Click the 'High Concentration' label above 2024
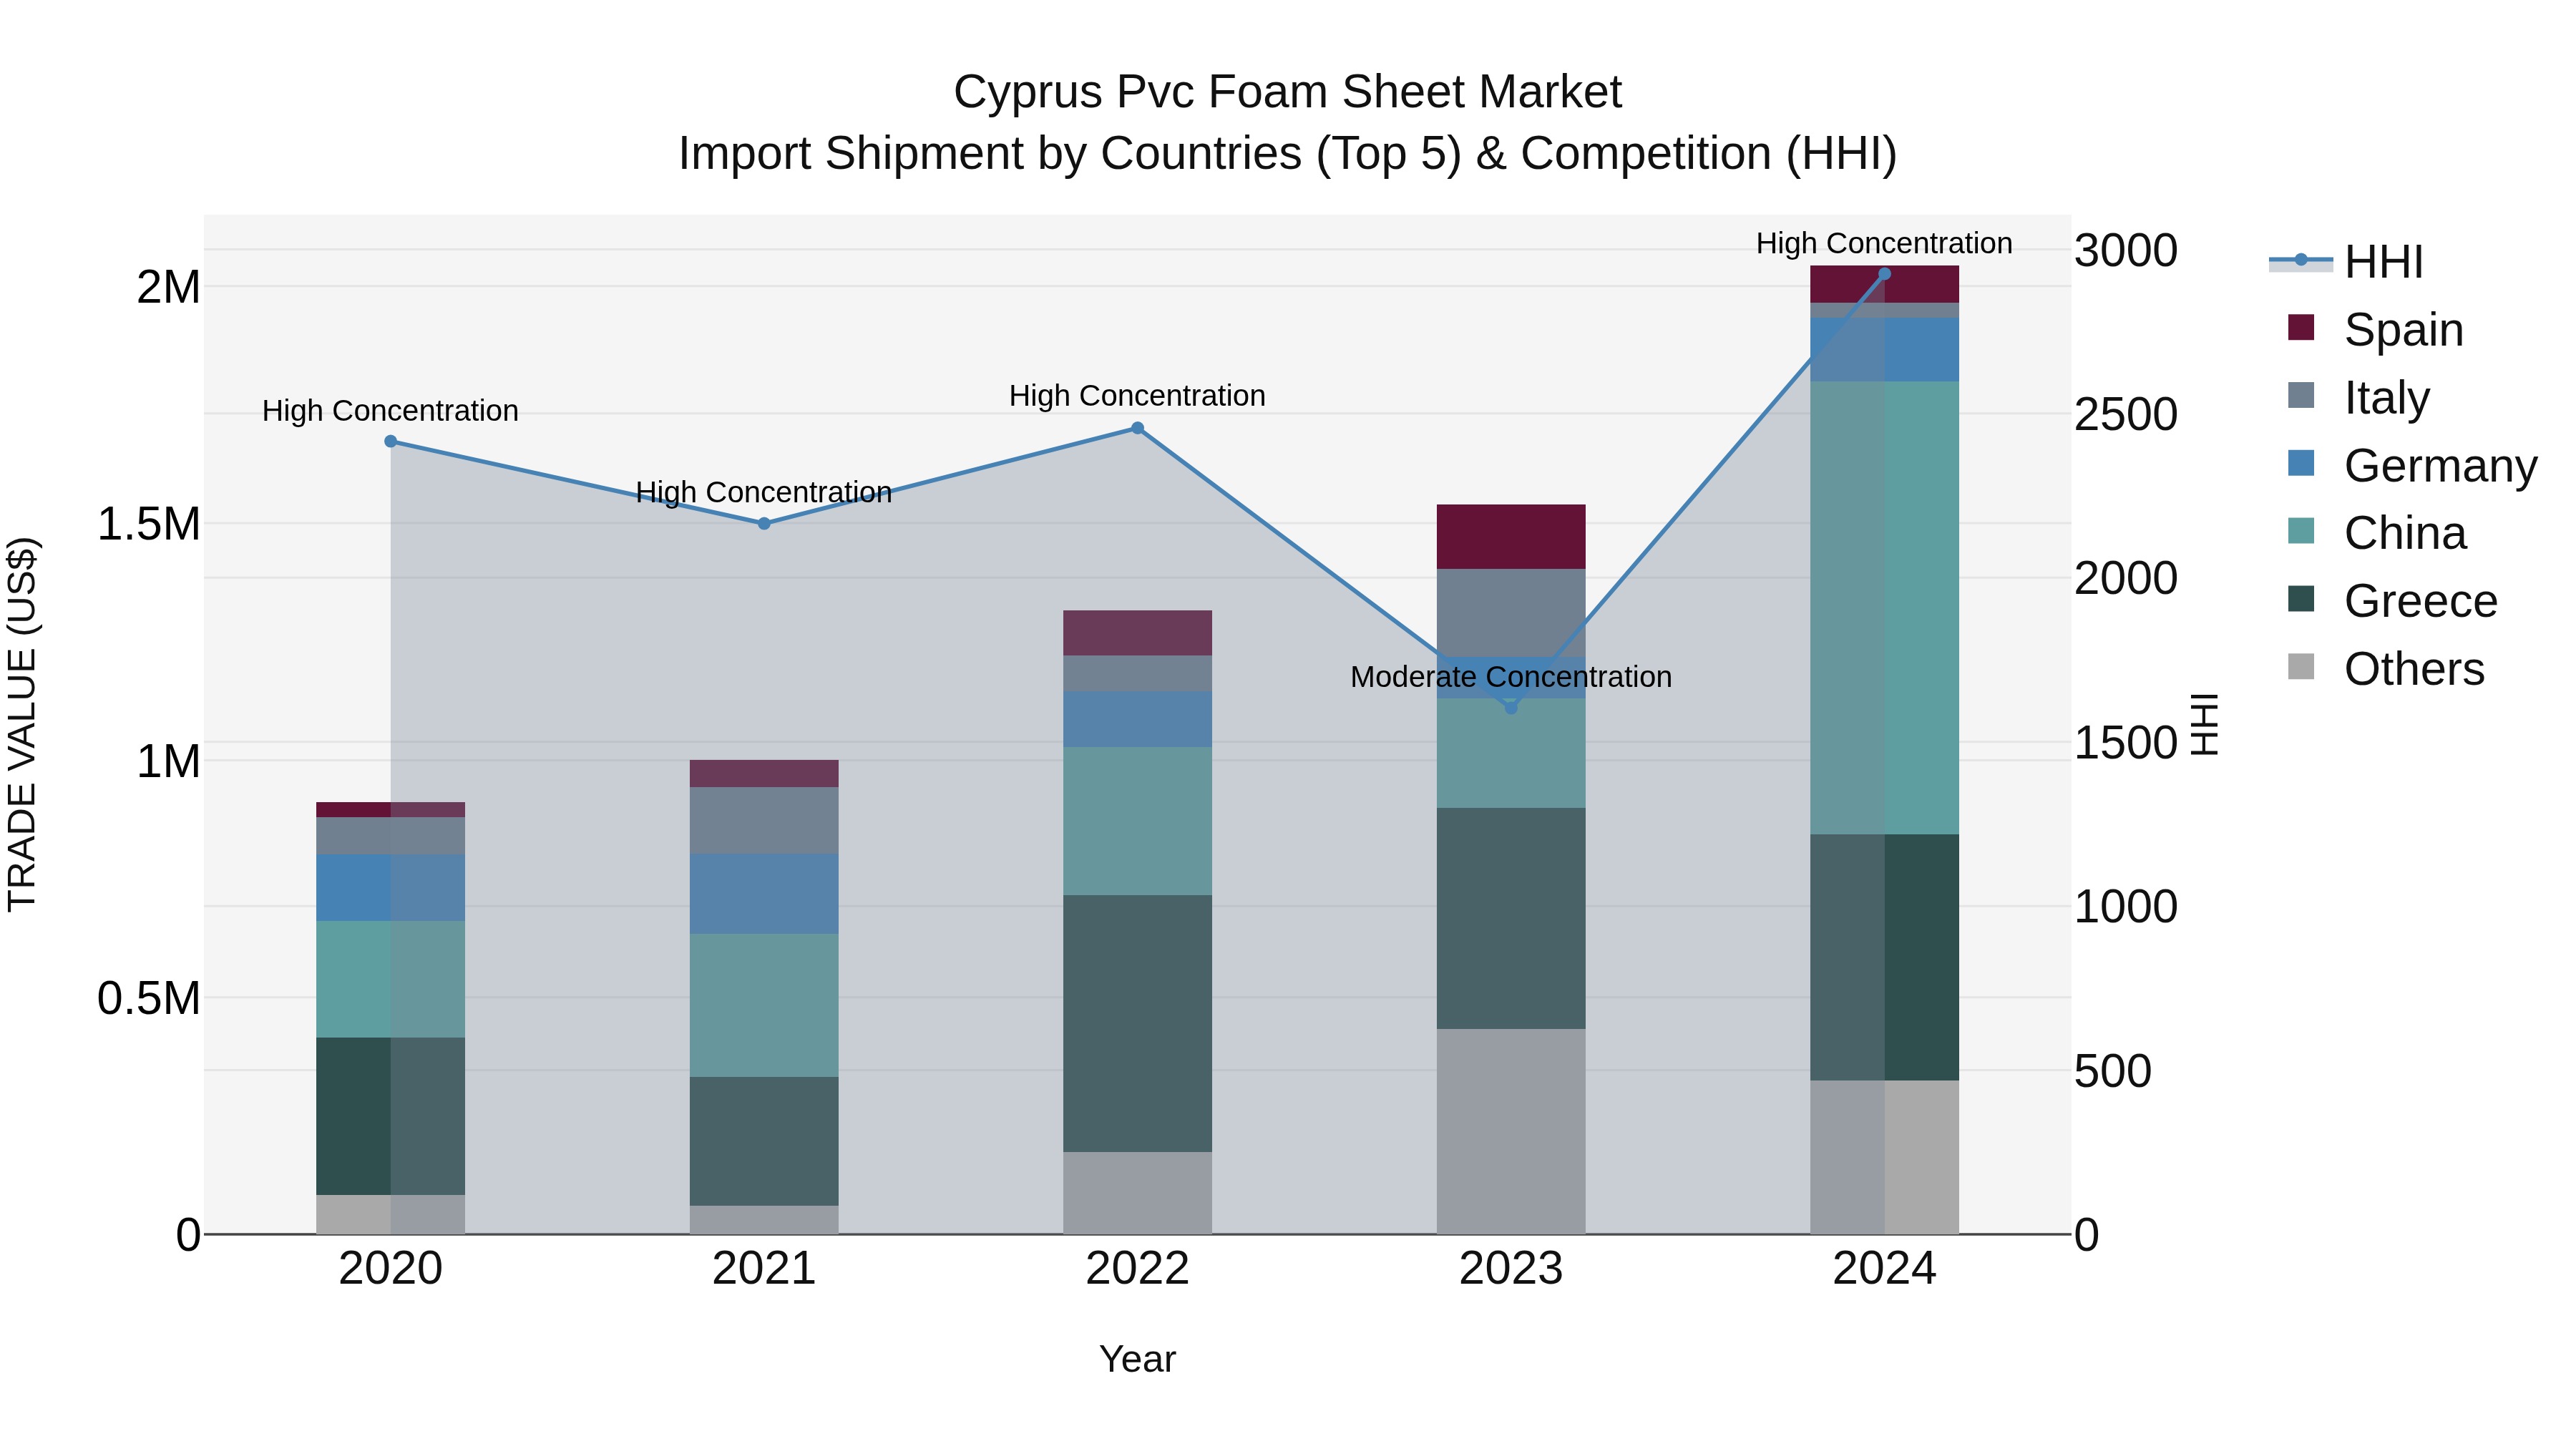 (x=1884, y=243)
